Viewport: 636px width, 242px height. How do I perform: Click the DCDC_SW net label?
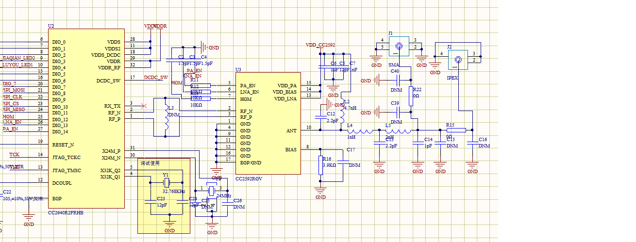[x=156, y=77]
